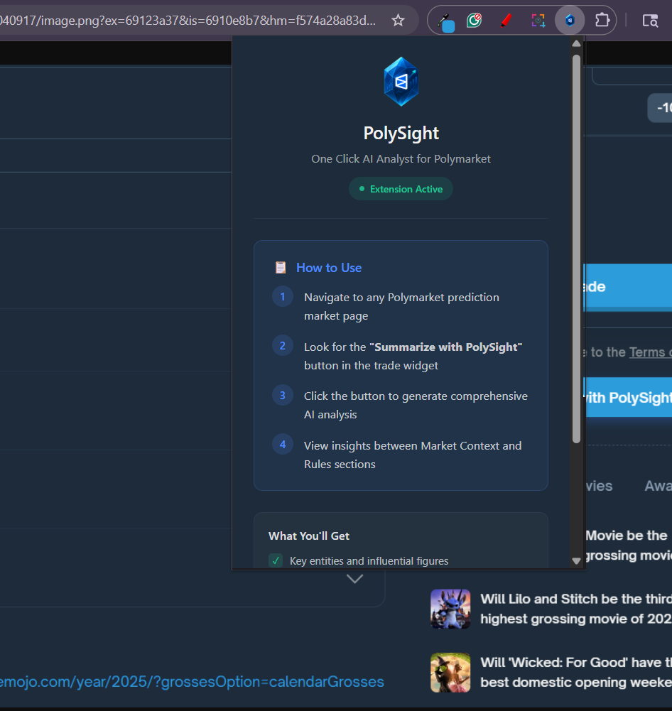
Task: Click step 1 'Navigate to any Polymarket' text
Action: click(402, 307)
